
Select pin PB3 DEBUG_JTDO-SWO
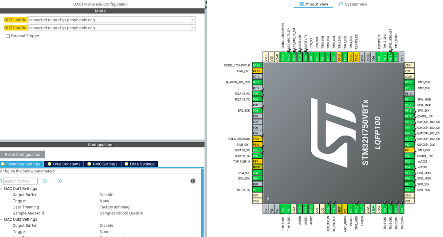pyautogui.click(x=257, y=139)
